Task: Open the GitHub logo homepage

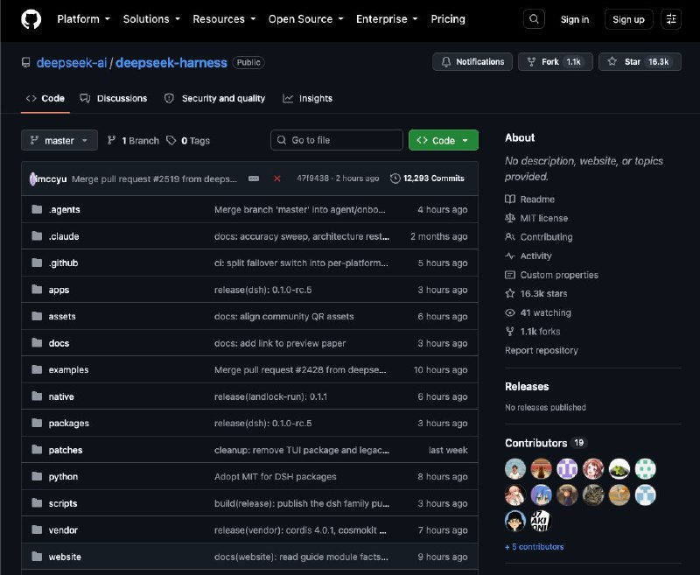Action: point(31,19)
